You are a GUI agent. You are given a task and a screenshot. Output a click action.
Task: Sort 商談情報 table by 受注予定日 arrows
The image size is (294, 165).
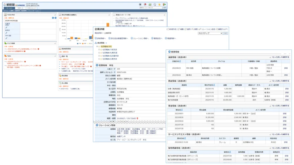tap(214, 85)
